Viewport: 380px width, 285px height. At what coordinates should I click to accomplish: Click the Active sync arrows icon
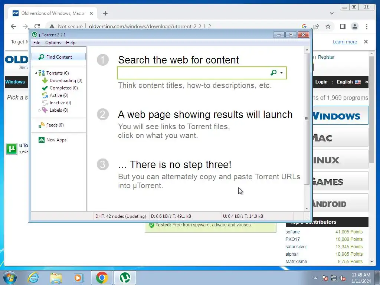click(45, 95)
